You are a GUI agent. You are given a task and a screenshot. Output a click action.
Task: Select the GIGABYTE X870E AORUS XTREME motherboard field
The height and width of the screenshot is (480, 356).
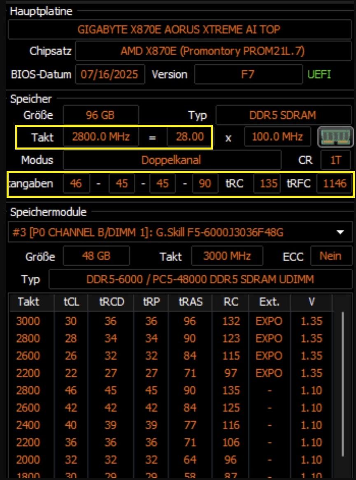tap(179, 29)
